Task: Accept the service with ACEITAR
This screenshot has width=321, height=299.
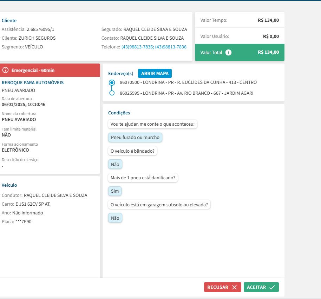Action: [261, 287]
